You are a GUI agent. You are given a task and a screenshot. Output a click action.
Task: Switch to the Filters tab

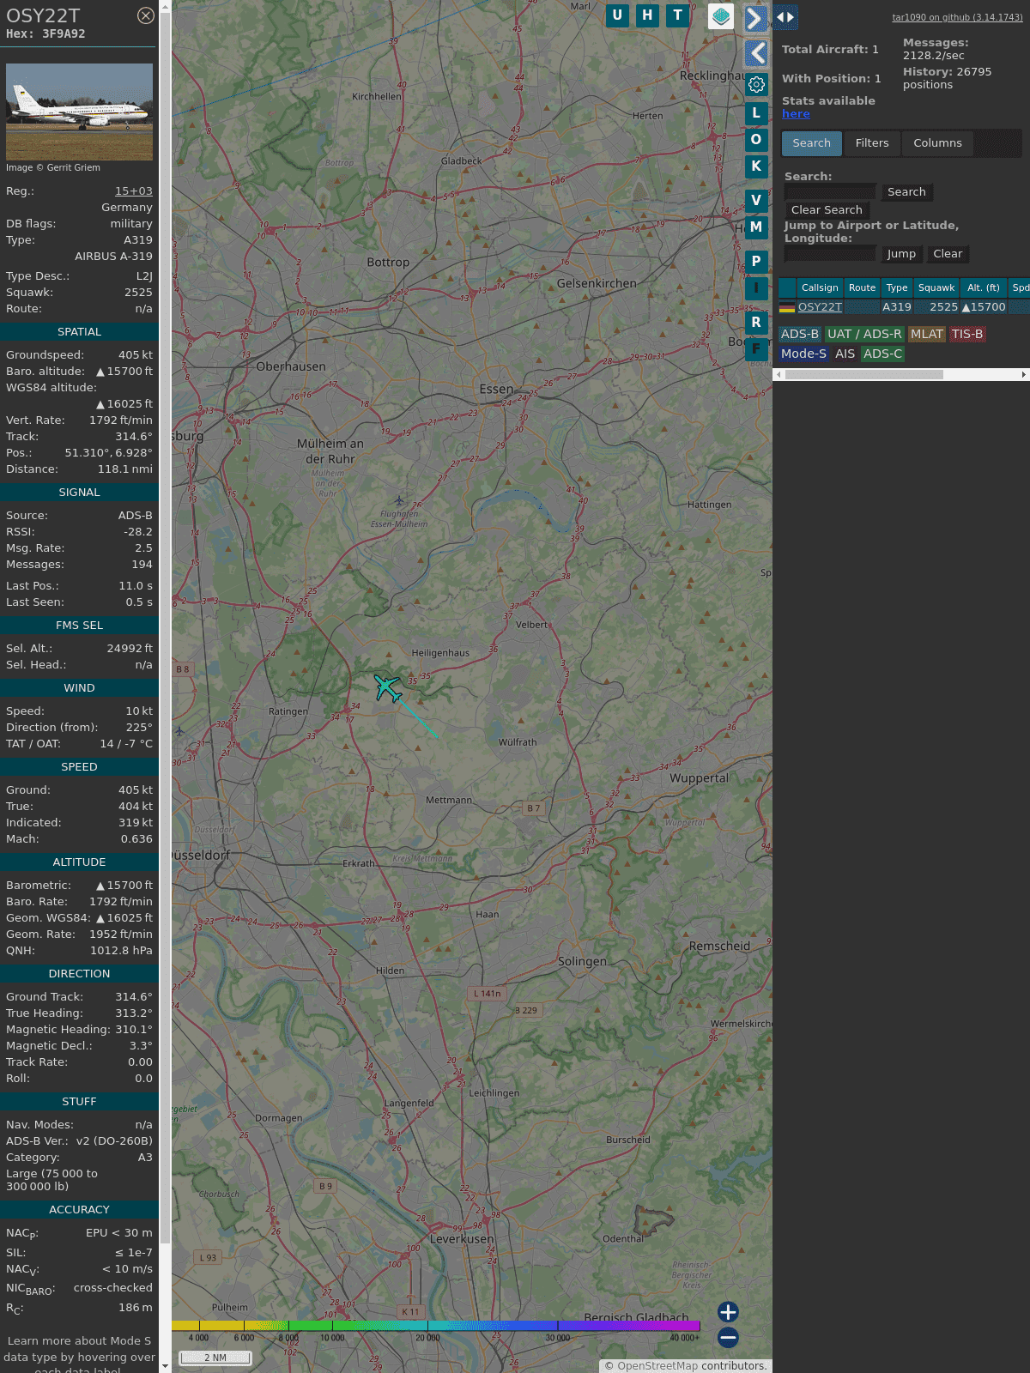(x=872, y=143)
